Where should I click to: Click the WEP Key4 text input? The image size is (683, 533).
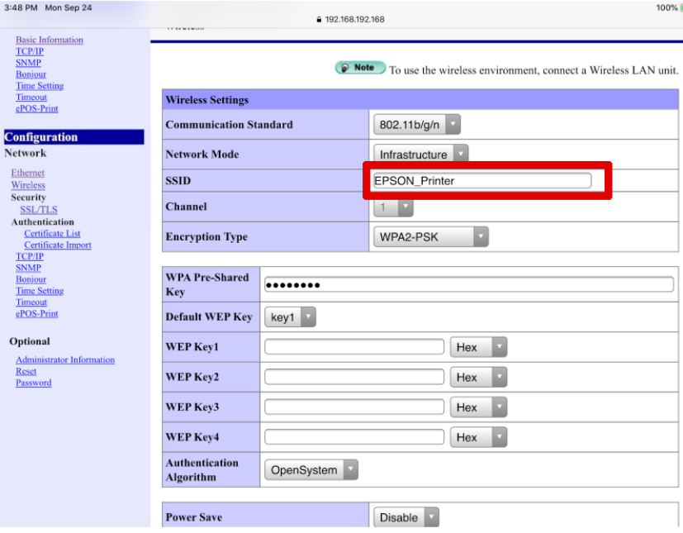[353, 437]
